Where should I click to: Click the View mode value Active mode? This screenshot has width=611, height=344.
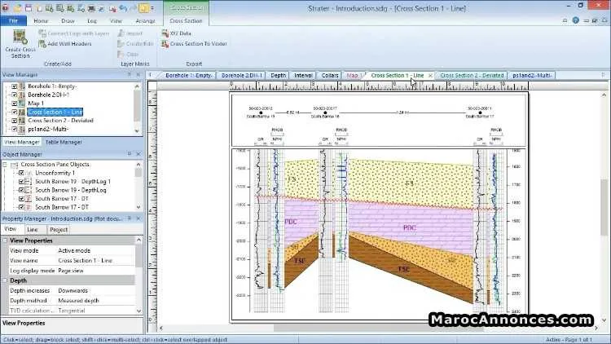coord(74,251)
